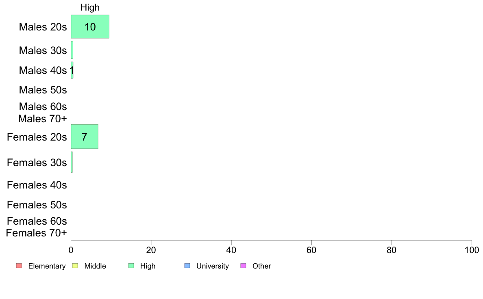
Task: Select the Females 20s bar labeled 7
Action: click(x=85, y=136)
